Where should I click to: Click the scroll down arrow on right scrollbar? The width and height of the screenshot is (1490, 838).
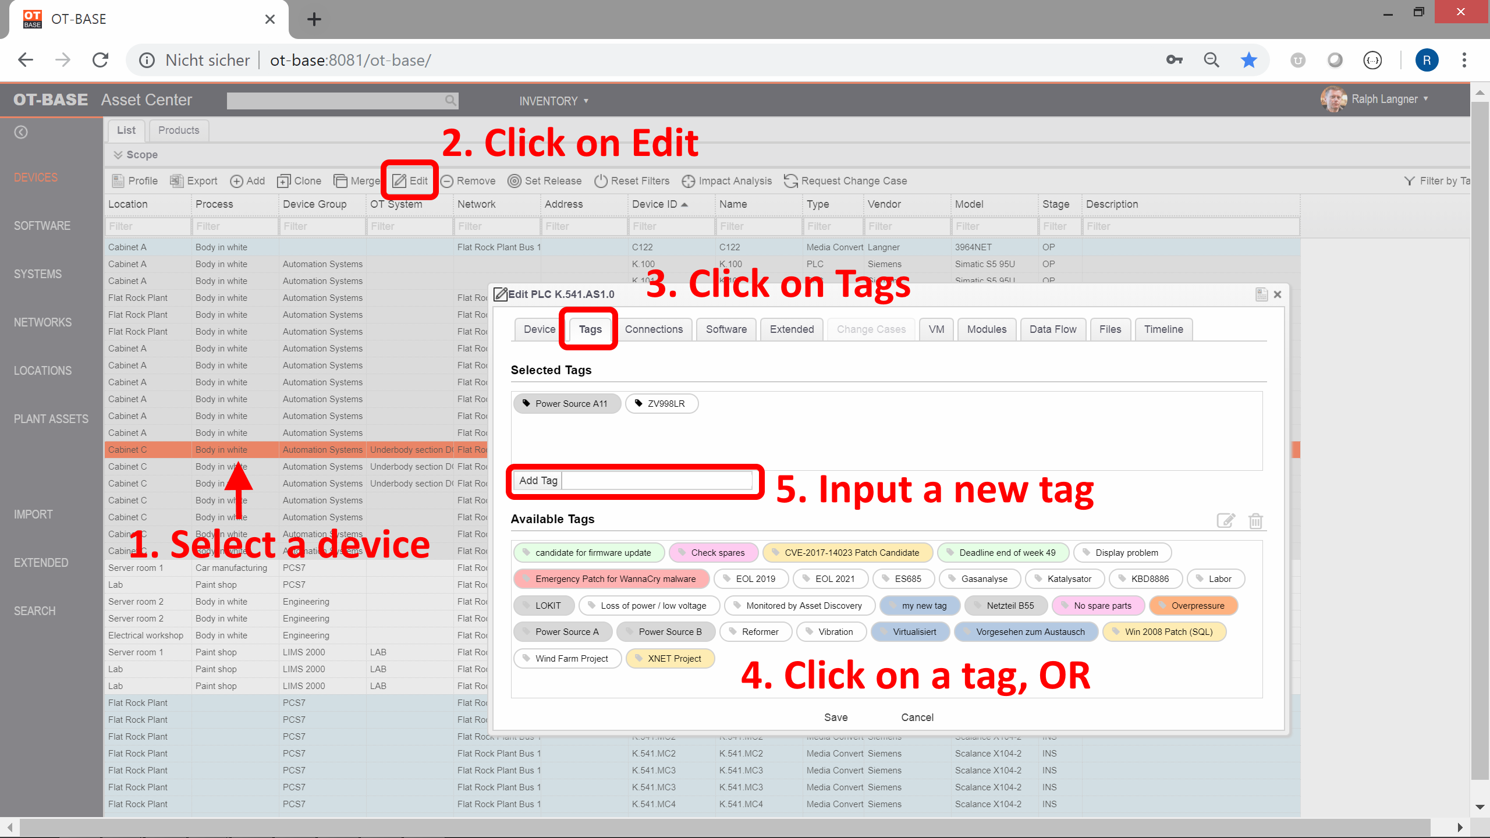(x=1480, y=807)
